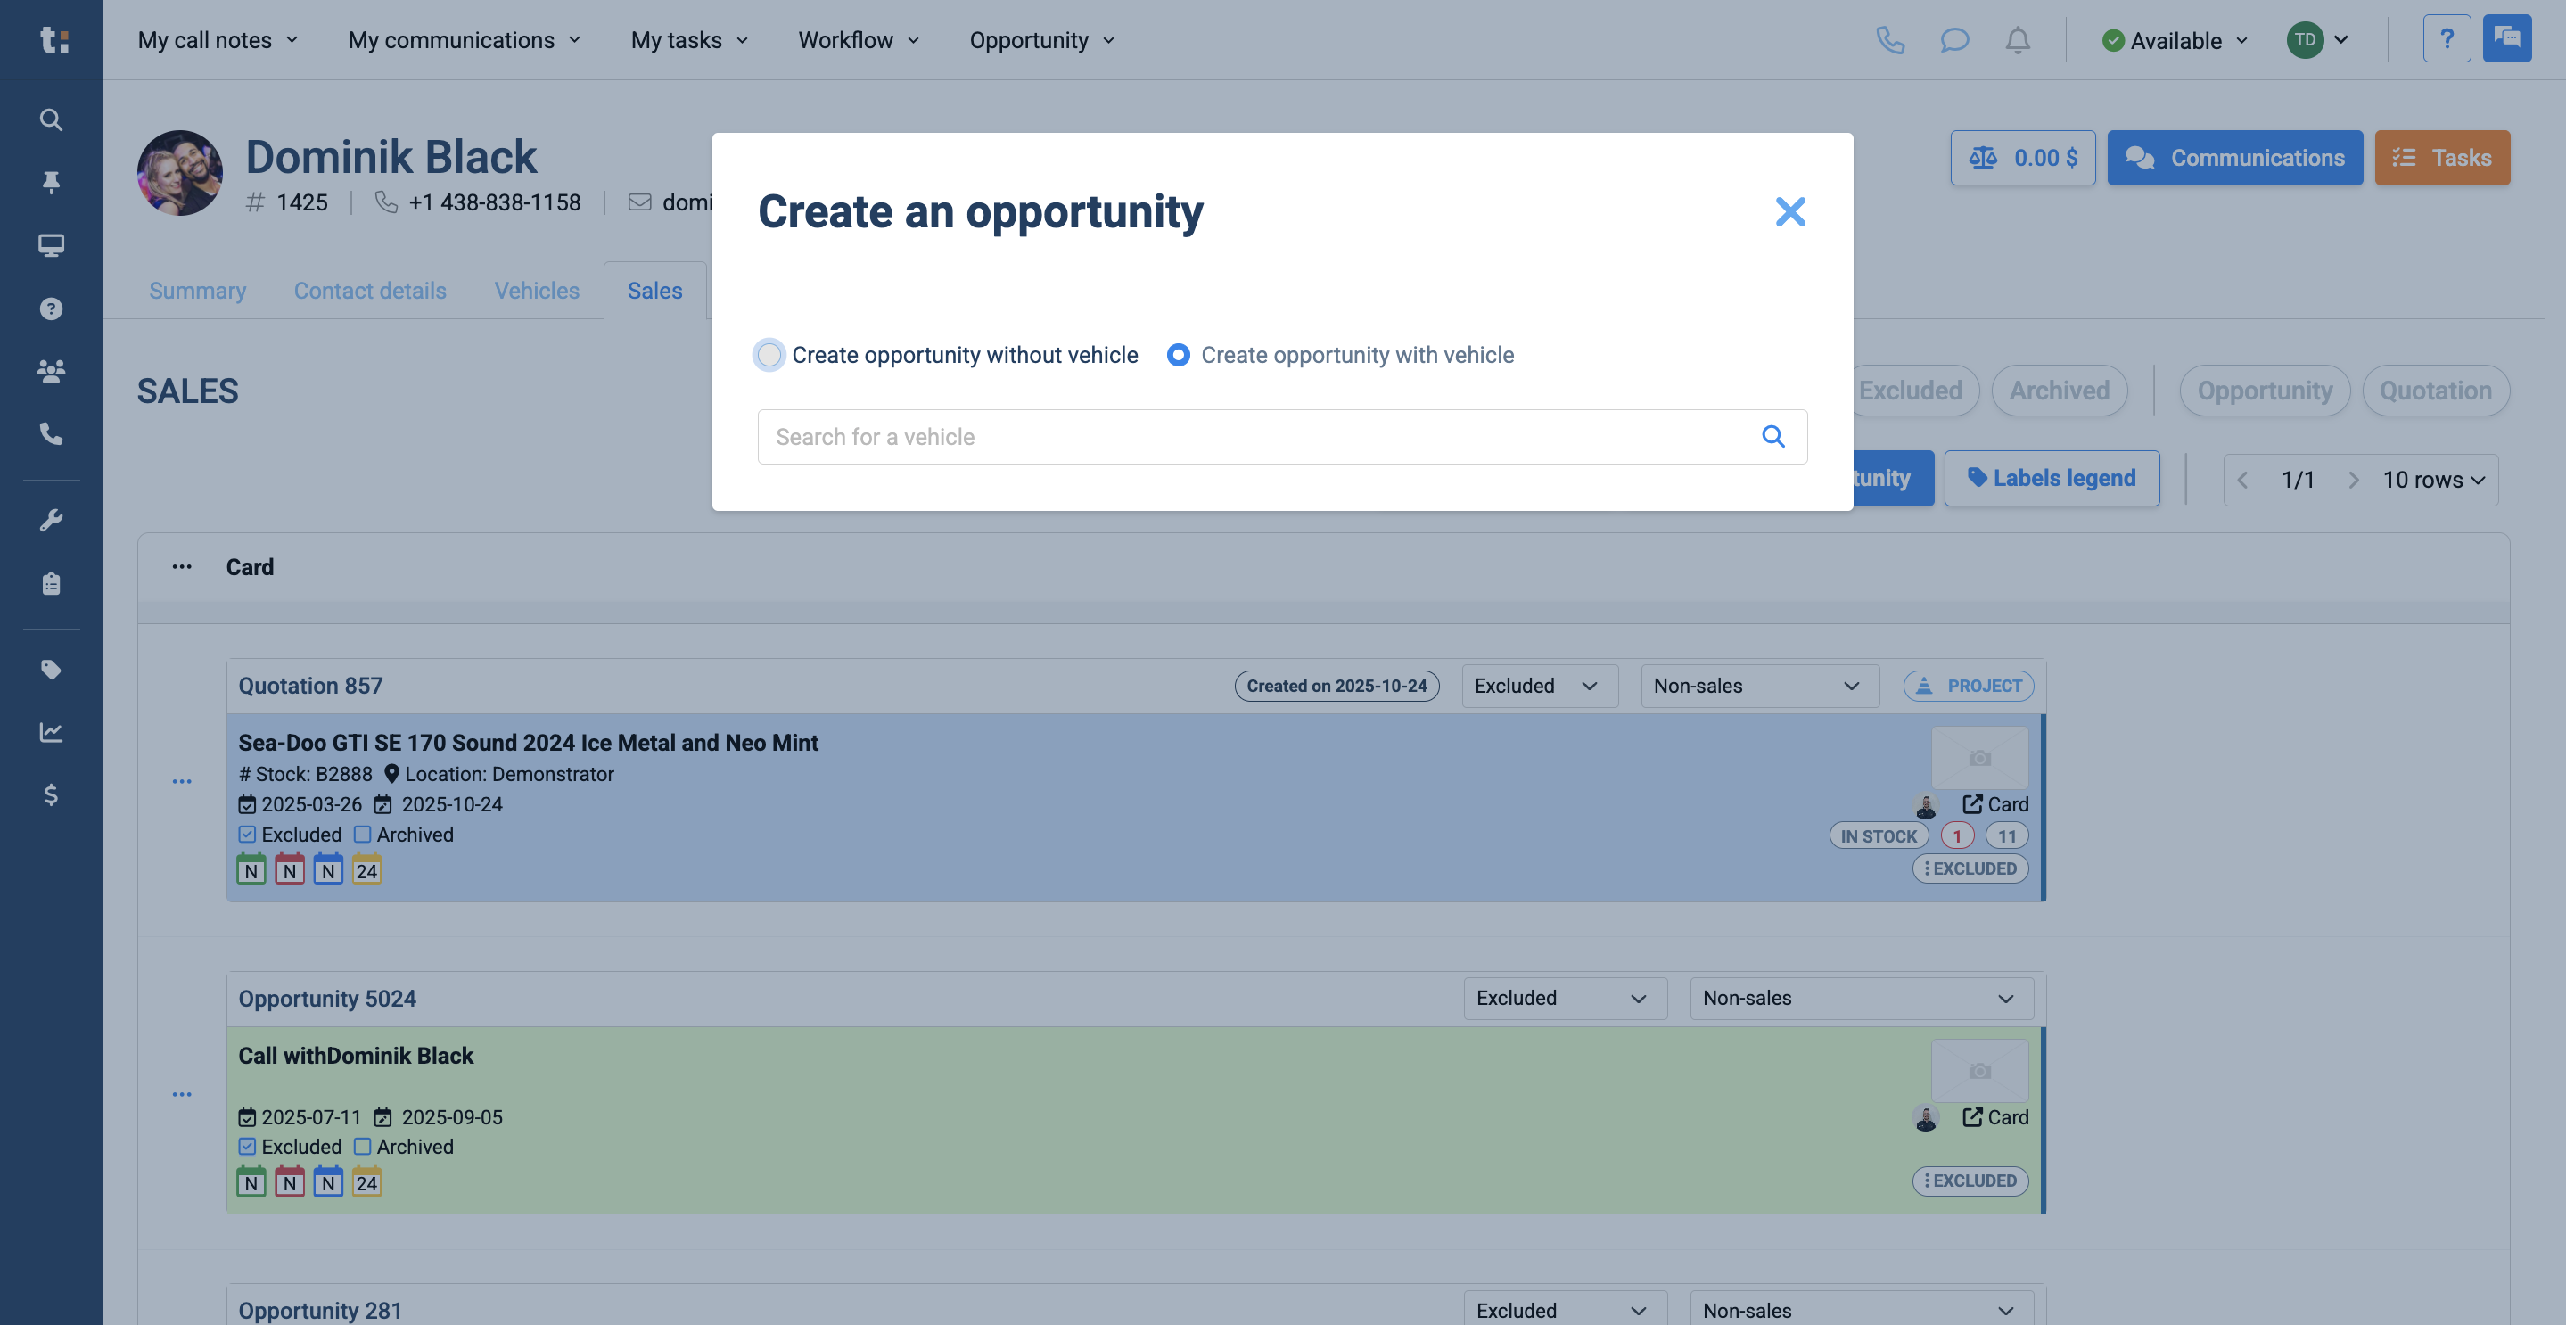Expand the Available status dropdown

[2175, 41]
